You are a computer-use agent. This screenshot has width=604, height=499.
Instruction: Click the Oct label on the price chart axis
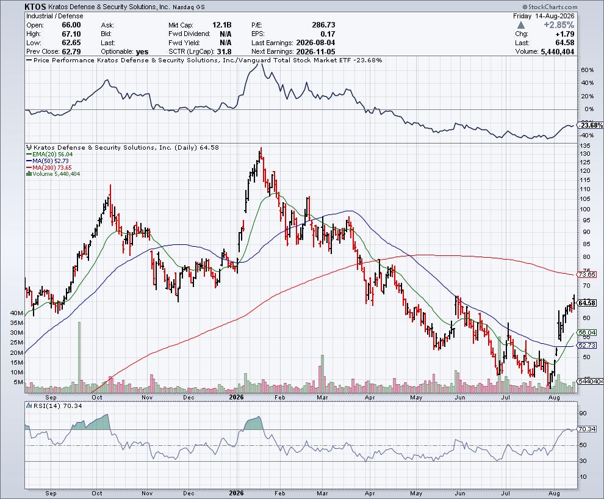tap(97, 397)
